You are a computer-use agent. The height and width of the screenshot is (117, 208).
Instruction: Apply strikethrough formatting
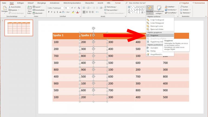click(x=60, y=12)
